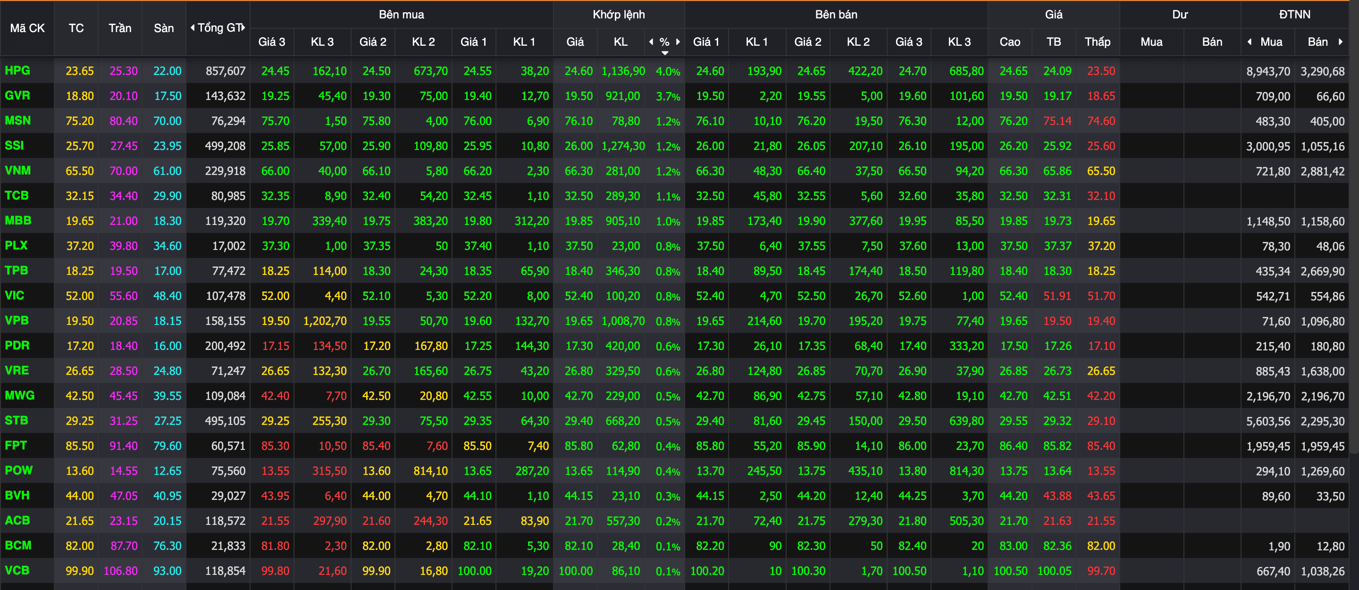Sort by the TC column header
The width and height of the screenshot is (1359, 590).
tap(76, 28)
